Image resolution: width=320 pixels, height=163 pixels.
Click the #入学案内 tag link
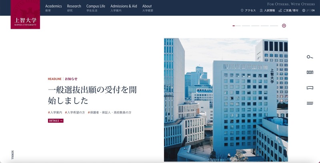[55, 113]
